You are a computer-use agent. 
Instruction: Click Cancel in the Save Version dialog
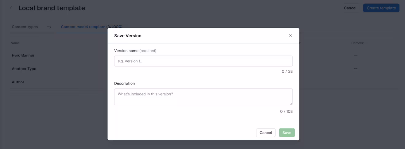tap(266, 133)
